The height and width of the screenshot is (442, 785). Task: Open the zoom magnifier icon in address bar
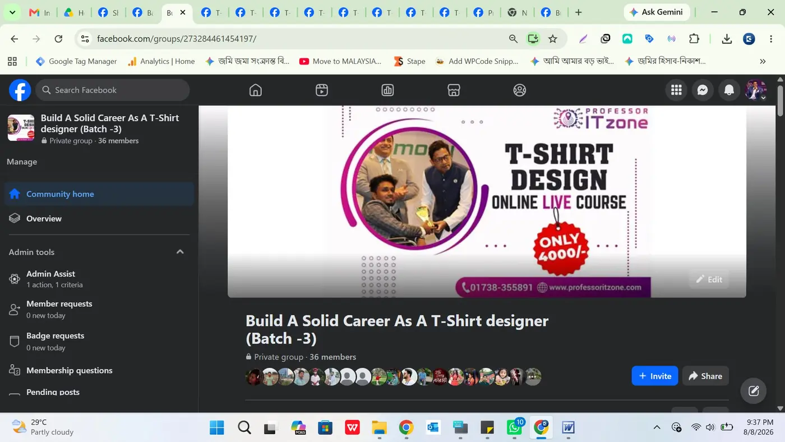click(513, 39)
